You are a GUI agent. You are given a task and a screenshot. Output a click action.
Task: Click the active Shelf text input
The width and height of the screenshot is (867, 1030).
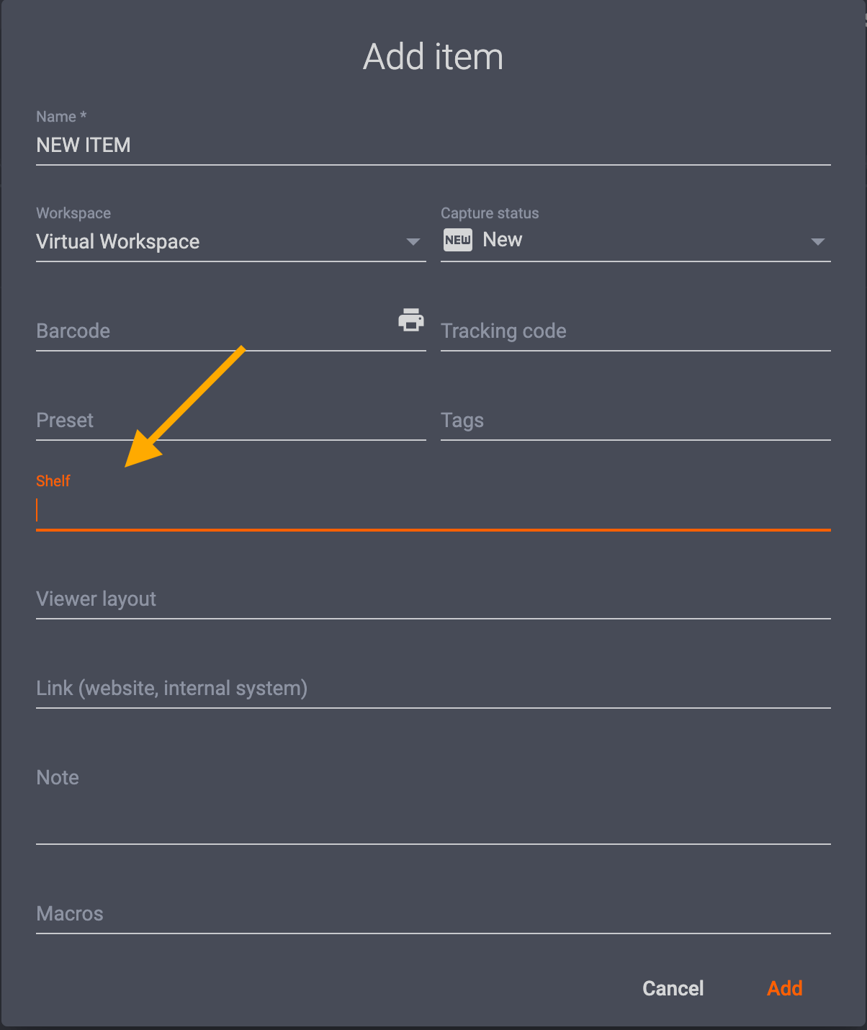[x=432, y=511]
